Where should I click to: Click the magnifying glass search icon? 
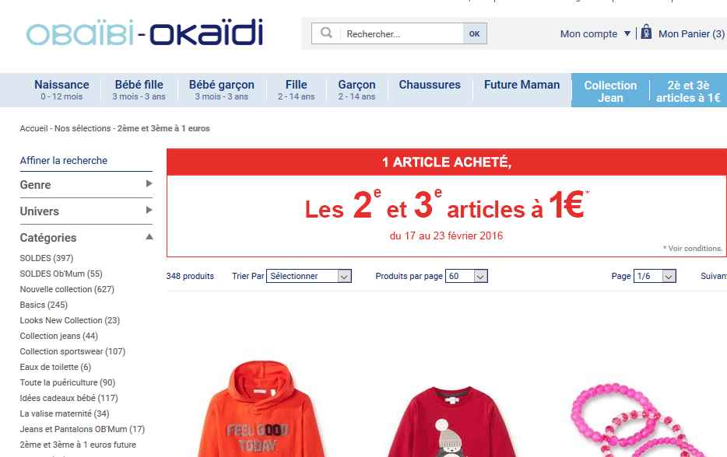click(x=326, y=33)
